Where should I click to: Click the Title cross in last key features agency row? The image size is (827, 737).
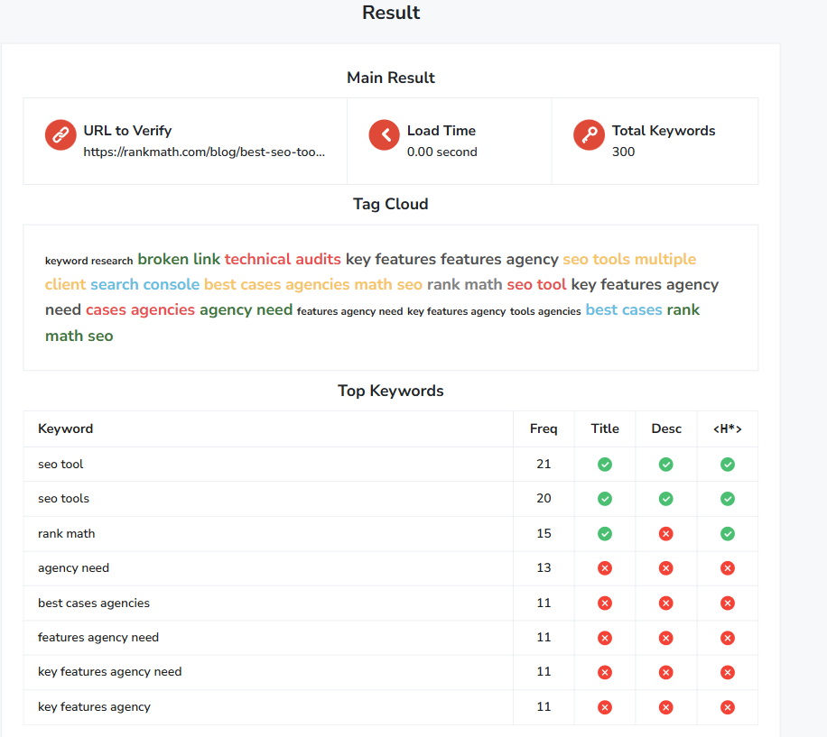[605, 707]
